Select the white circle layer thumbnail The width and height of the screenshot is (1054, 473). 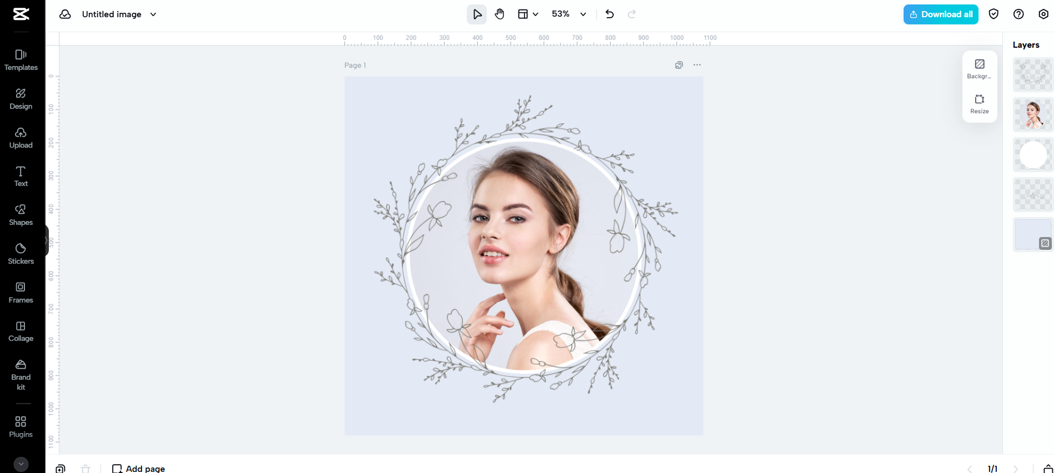click(1033, 155)
